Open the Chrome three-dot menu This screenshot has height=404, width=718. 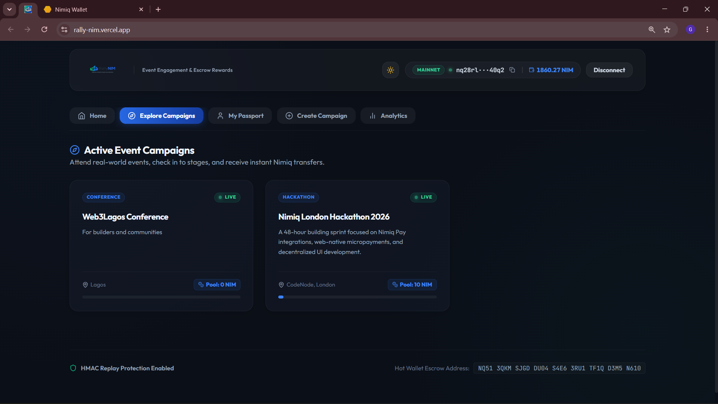click(707, 30)
